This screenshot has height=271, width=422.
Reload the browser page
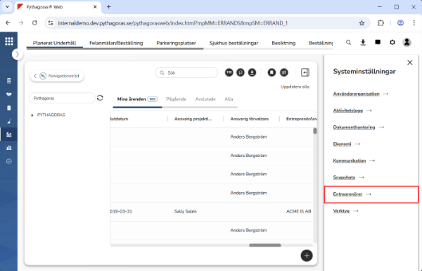click(x=34, y=23)
